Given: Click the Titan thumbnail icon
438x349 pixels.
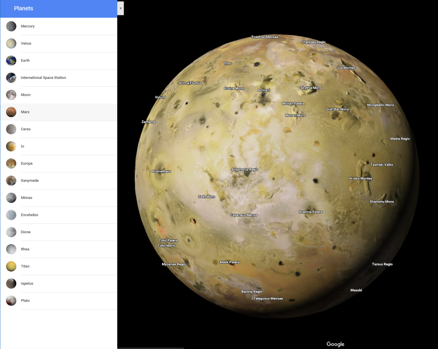Looking at the screenshot, I should click(11, 266).
